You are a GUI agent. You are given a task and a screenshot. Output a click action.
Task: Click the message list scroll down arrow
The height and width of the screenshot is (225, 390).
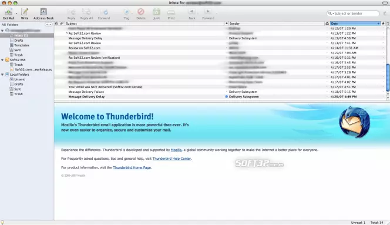tap(388, 98)
